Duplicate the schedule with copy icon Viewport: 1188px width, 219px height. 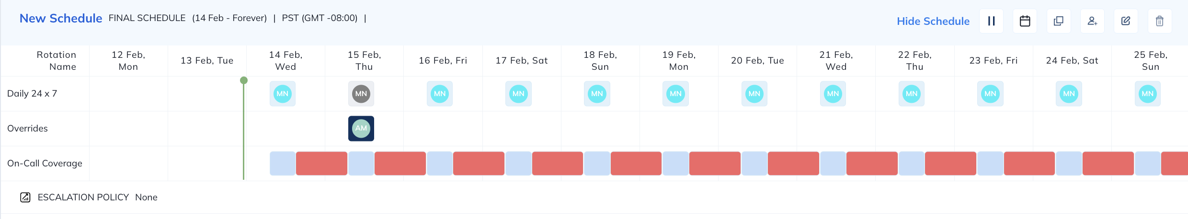point(1058,21)
